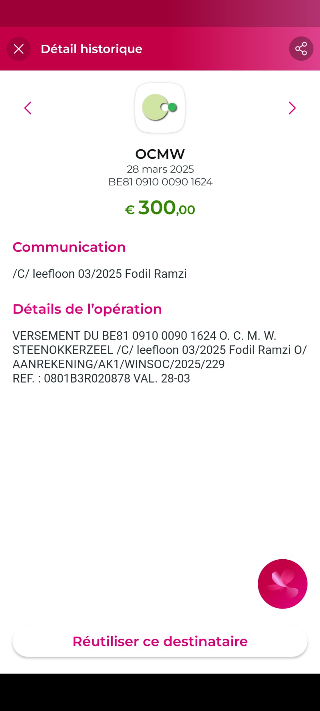Tap the IBAN below the date
The image size is (320, 711).
pyautogui.click(x=160, y=182)
